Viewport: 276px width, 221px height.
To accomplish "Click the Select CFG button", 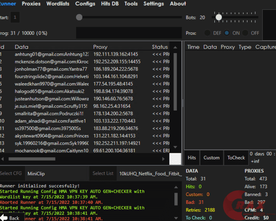I will click(x=12, y=173).
